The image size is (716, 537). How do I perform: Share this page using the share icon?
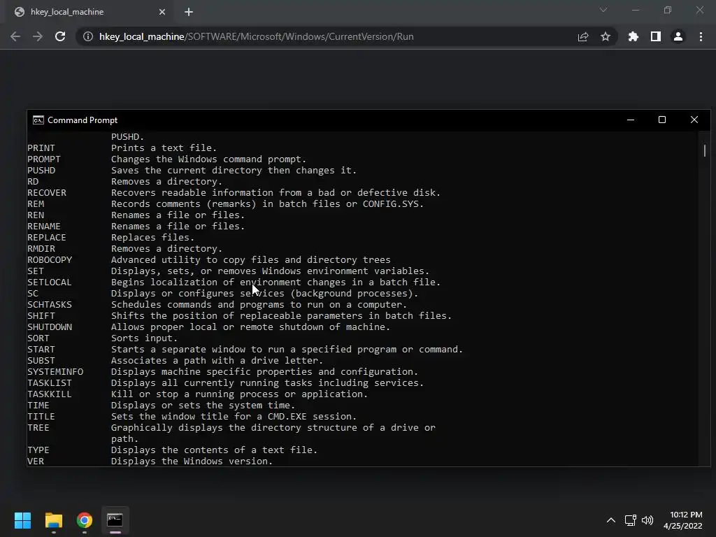(x=583, y=36)
